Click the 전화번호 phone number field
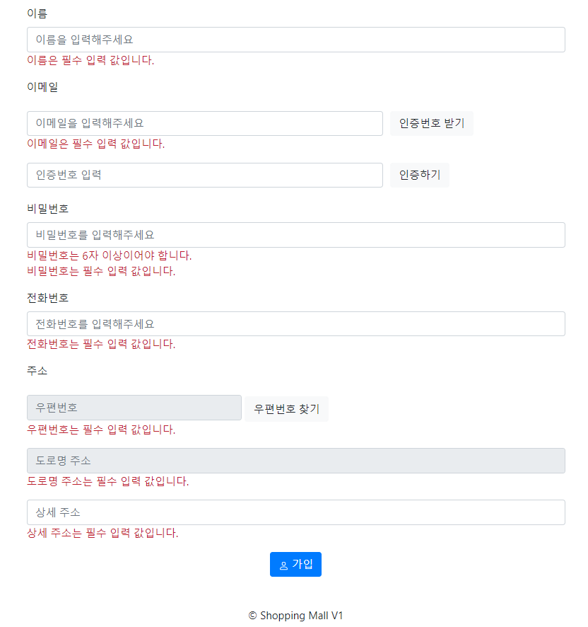 (295, 323)
